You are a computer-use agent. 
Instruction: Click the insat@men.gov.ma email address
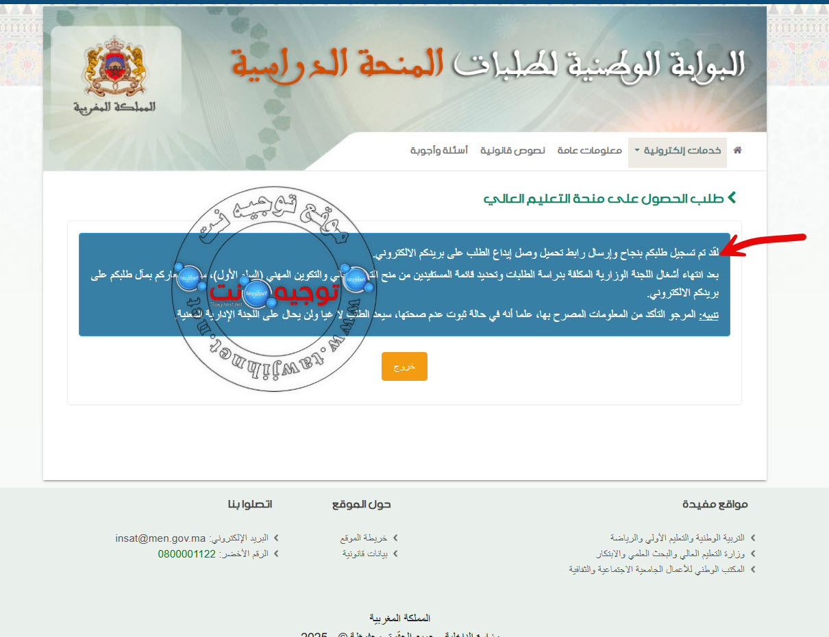(160, 538)
